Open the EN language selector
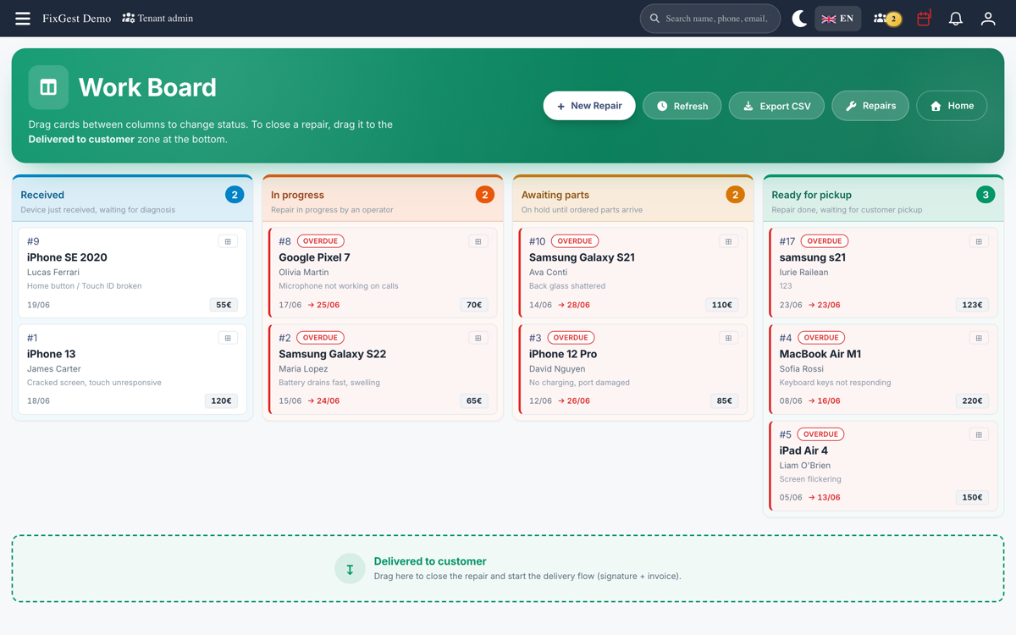Screen dimensions: 1016x635 838,19
